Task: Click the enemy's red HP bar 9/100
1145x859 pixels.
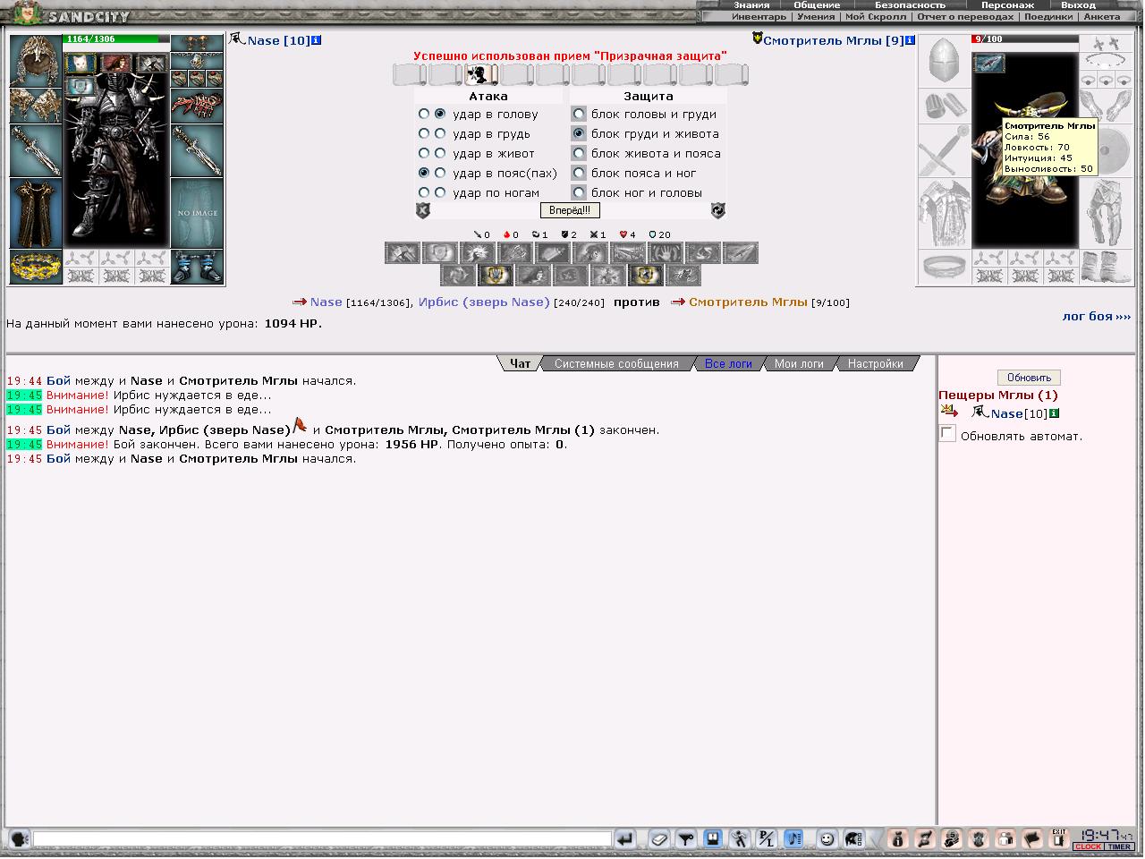Action: click(1025, 39)
